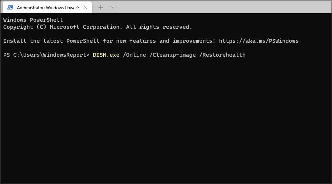
Task: Click the 'All rights reserved.' text
Action: (x=159, y=27)
